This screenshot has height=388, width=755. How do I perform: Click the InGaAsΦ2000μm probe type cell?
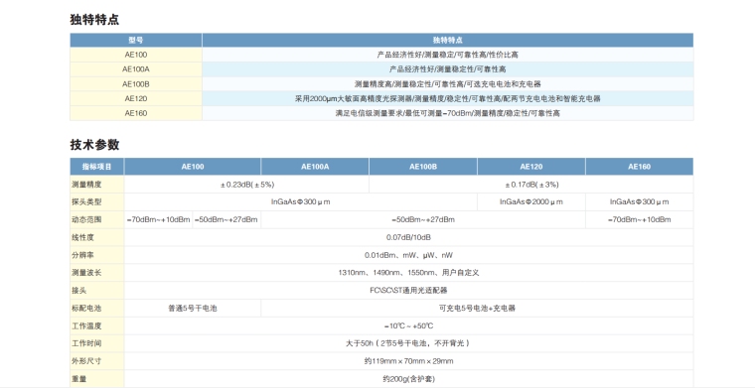click(x=531, y=201)
